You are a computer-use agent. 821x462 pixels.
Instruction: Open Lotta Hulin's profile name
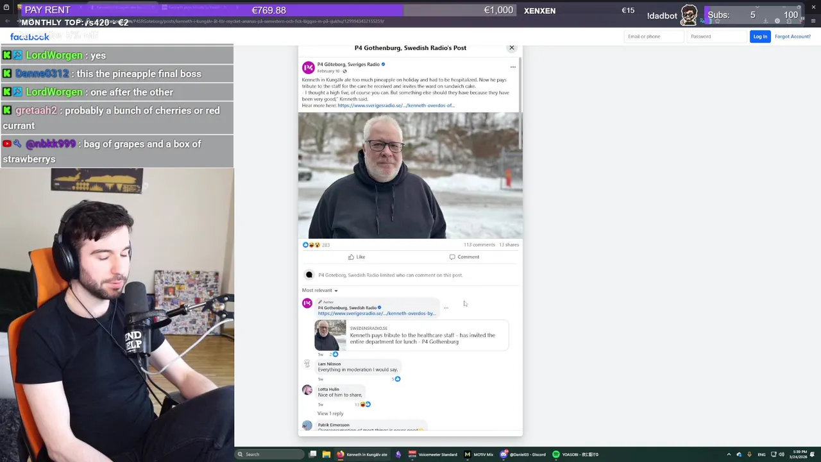point(328,389)
